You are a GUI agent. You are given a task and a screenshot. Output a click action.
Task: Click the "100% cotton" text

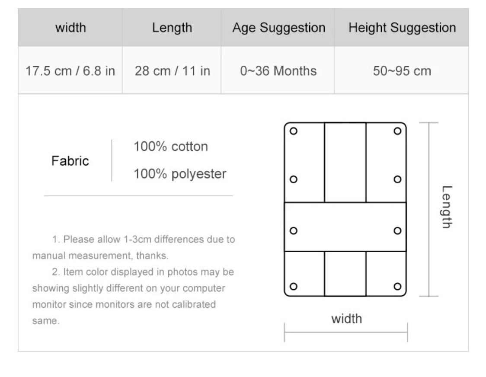coord(171,147)
